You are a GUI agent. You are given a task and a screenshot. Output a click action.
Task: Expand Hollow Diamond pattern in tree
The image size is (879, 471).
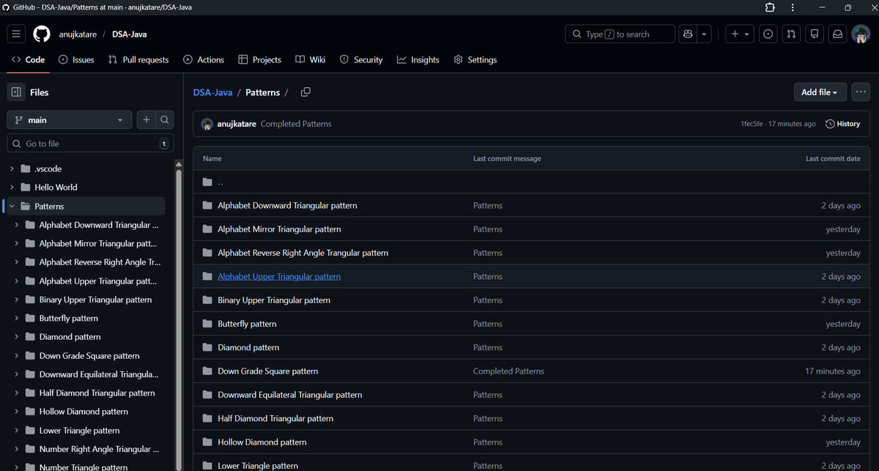click(17, 412)
